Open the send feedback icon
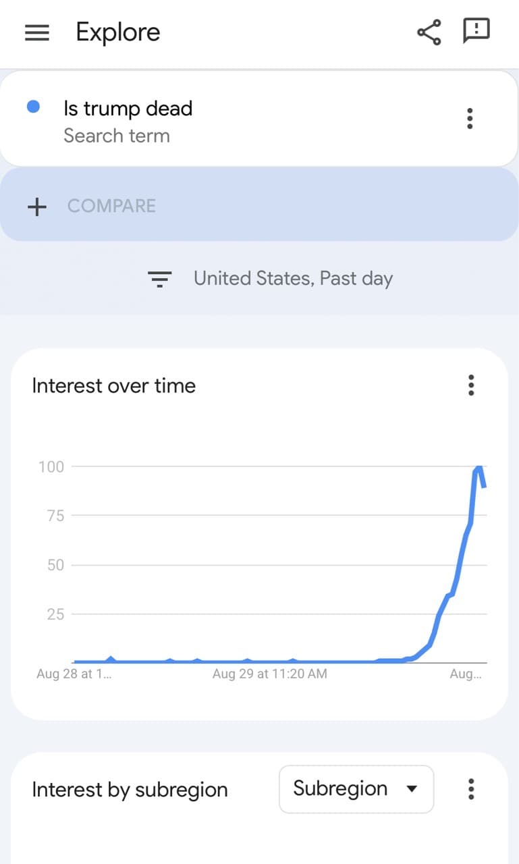Screen dimensions: 519x864 pyautogui.click(x=477, y=30)
